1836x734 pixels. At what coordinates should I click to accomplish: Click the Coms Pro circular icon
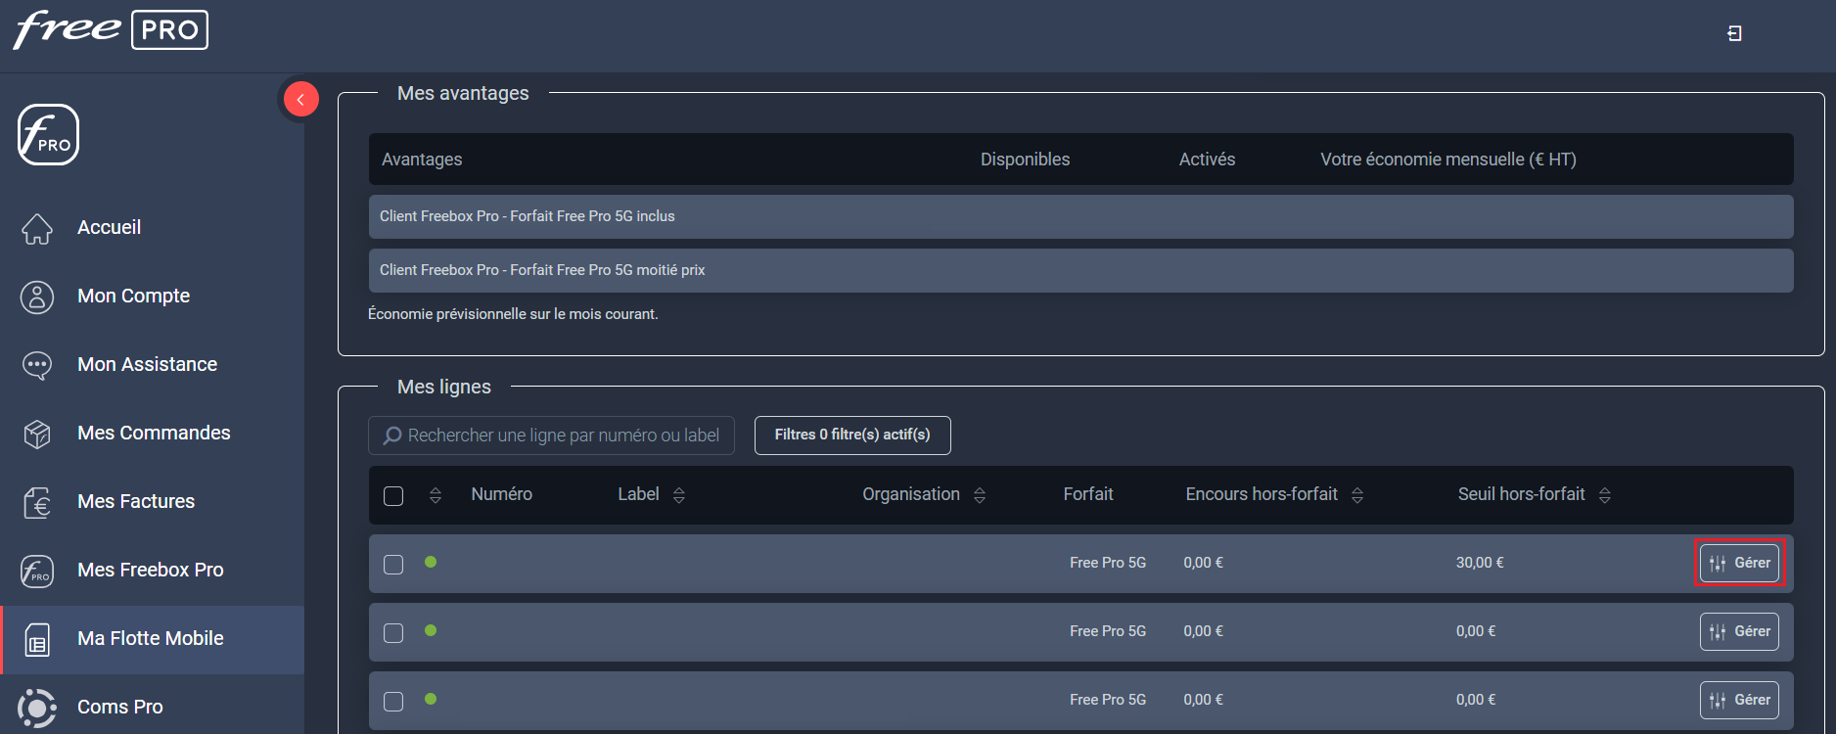coord(37,707)
